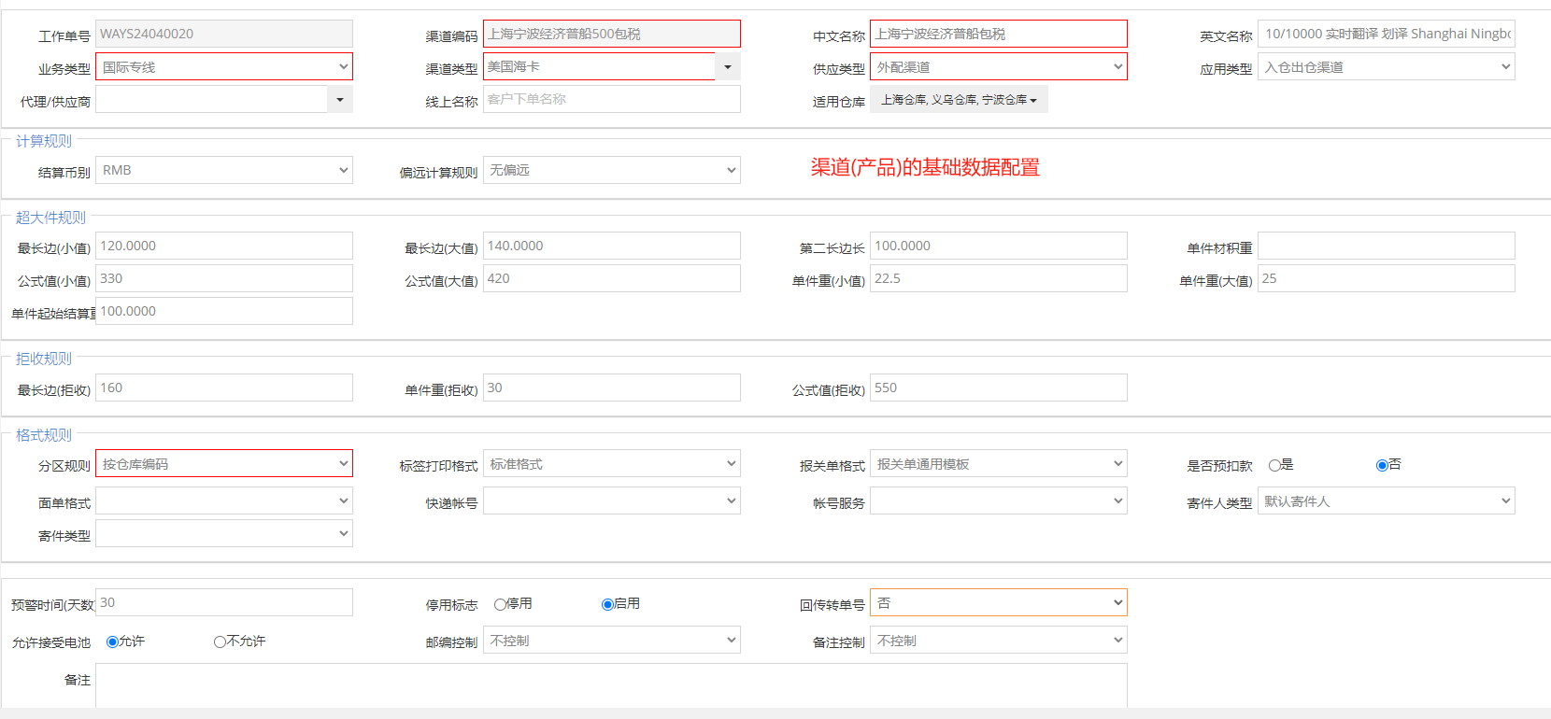Choose the 启用 radio option
Image resolution: width=1551 pixels, height=719 pixels.
pos(607,604)
